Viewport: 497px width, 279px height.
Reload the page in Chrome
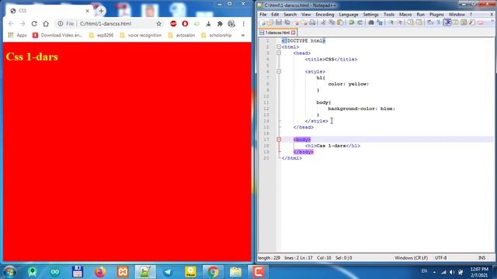(34, 24)
